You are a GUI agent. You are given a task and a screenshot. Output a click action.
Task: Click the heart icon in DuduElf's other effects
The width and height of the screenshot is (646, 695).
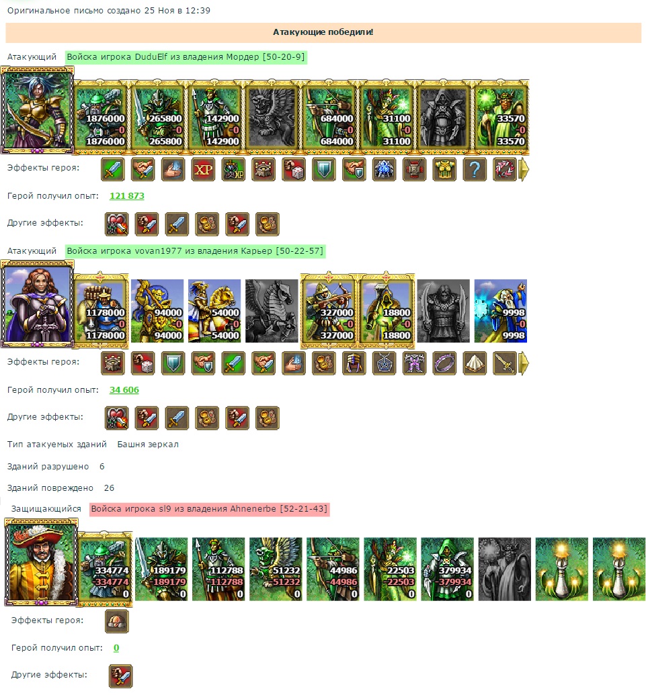(117, 224)
